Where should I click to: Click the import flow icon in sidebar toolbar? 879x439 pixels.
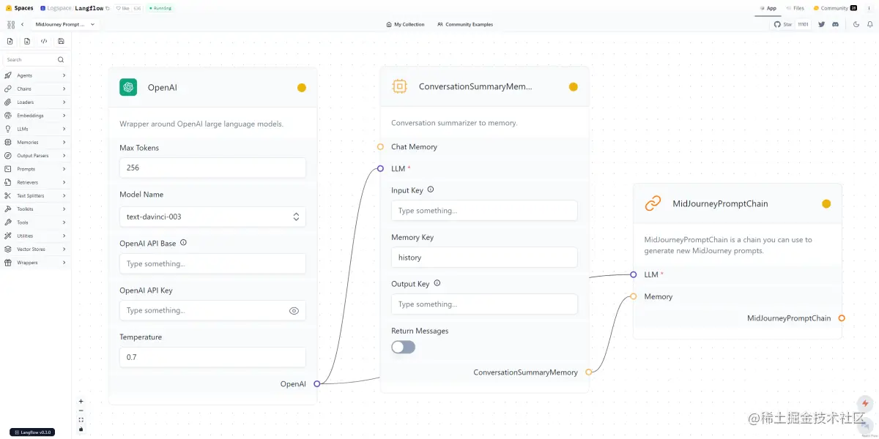click(10, 41)
